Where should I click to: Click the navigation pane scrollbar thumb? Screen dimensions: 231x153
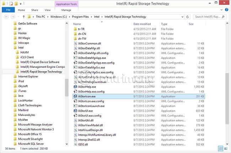click(66, 88)
